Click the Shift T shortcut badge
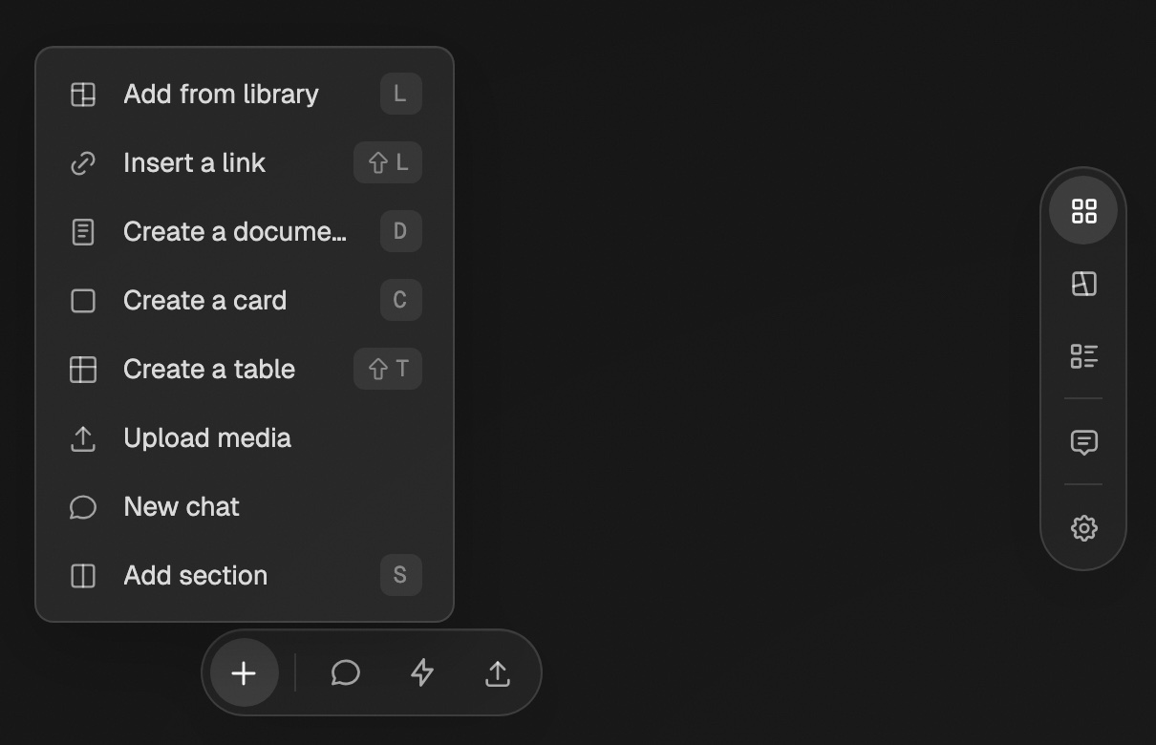This screenshot has height=745, width=1156. coord(388,369)
